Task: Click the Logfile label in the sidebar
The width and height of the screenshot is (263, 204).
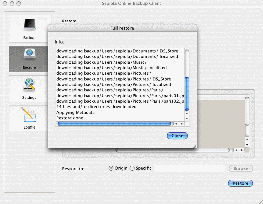Action: point(29,127)
